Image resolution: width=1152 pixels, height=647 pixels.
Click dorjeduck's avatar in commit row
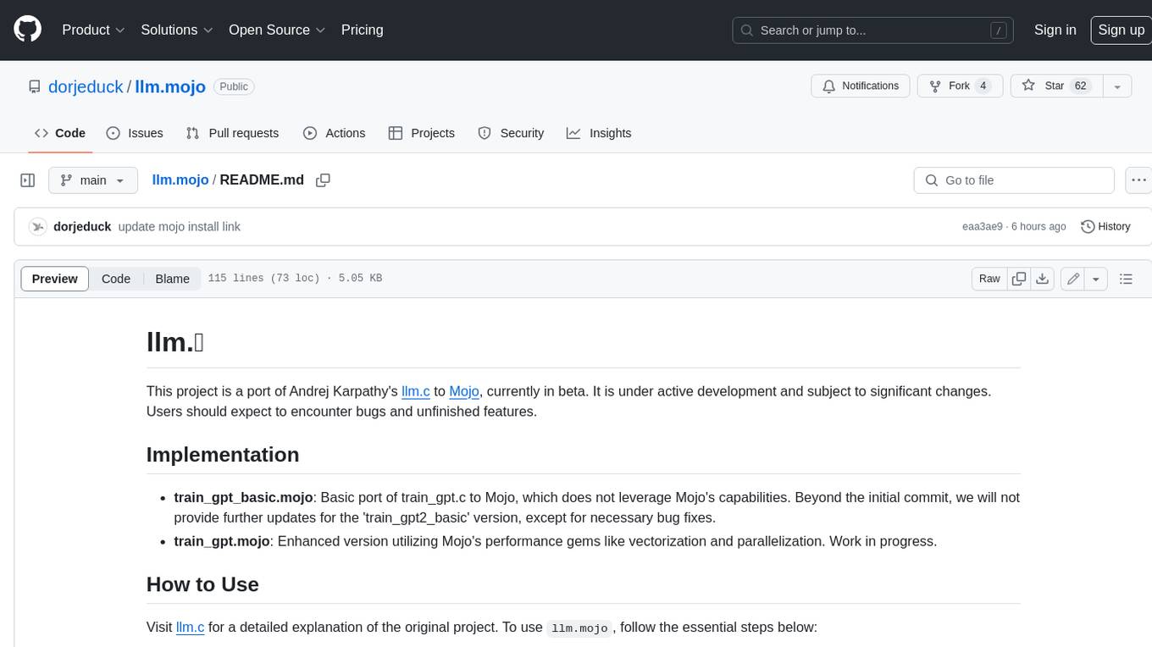click(x=37, y=227)
